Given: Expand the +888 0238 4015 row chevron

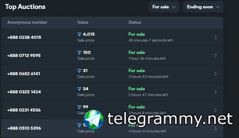Looking at the screenshot, I should pos(215,38).
